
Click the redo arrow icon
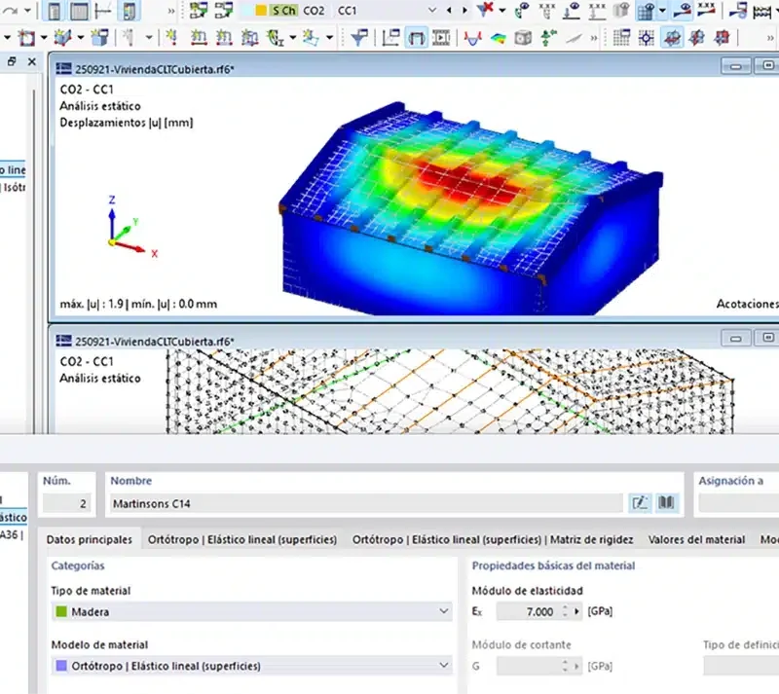[11, 10]
